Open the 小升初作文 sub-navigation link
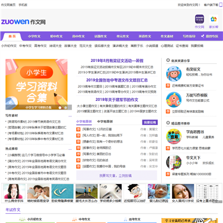This screenshot has height=223, width=223. pos(9,46)
